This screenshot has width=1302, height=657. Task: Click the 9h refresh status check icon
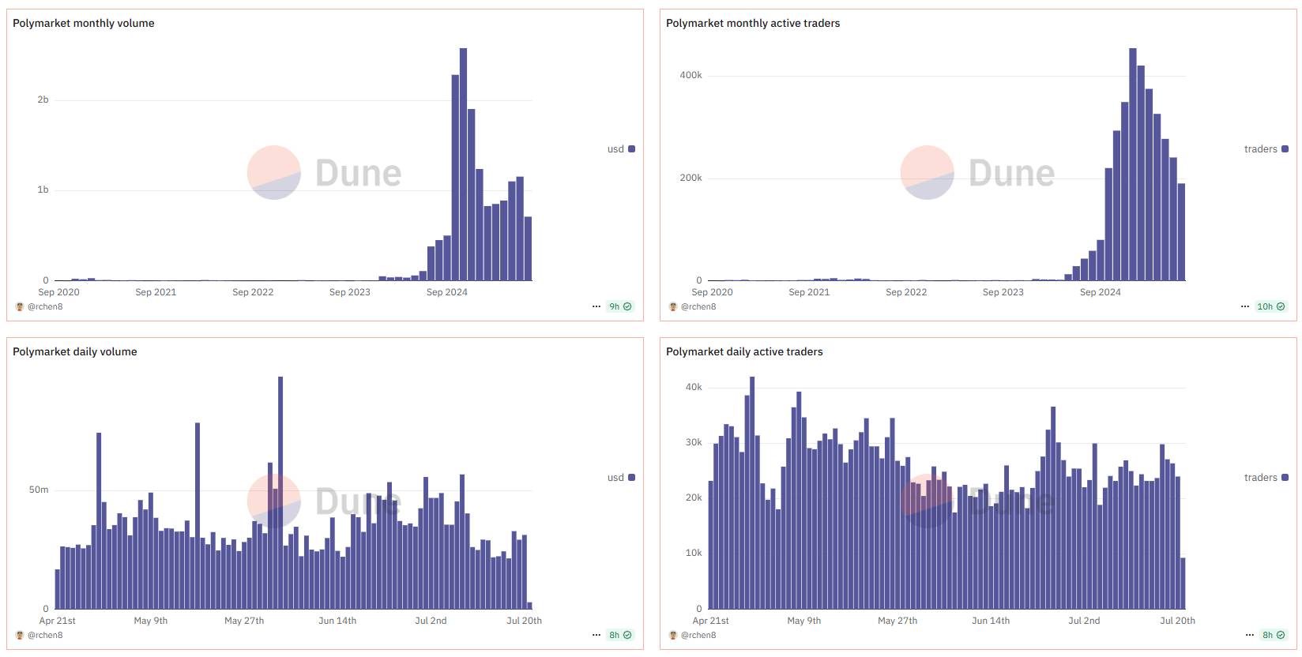(x=627, y=306)
